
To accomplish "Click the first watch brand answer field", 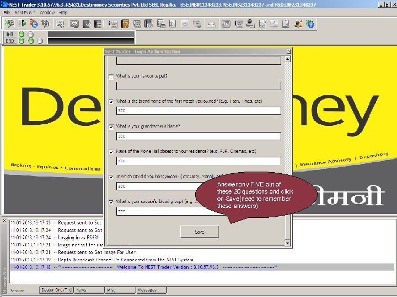I will pos(198,111).
